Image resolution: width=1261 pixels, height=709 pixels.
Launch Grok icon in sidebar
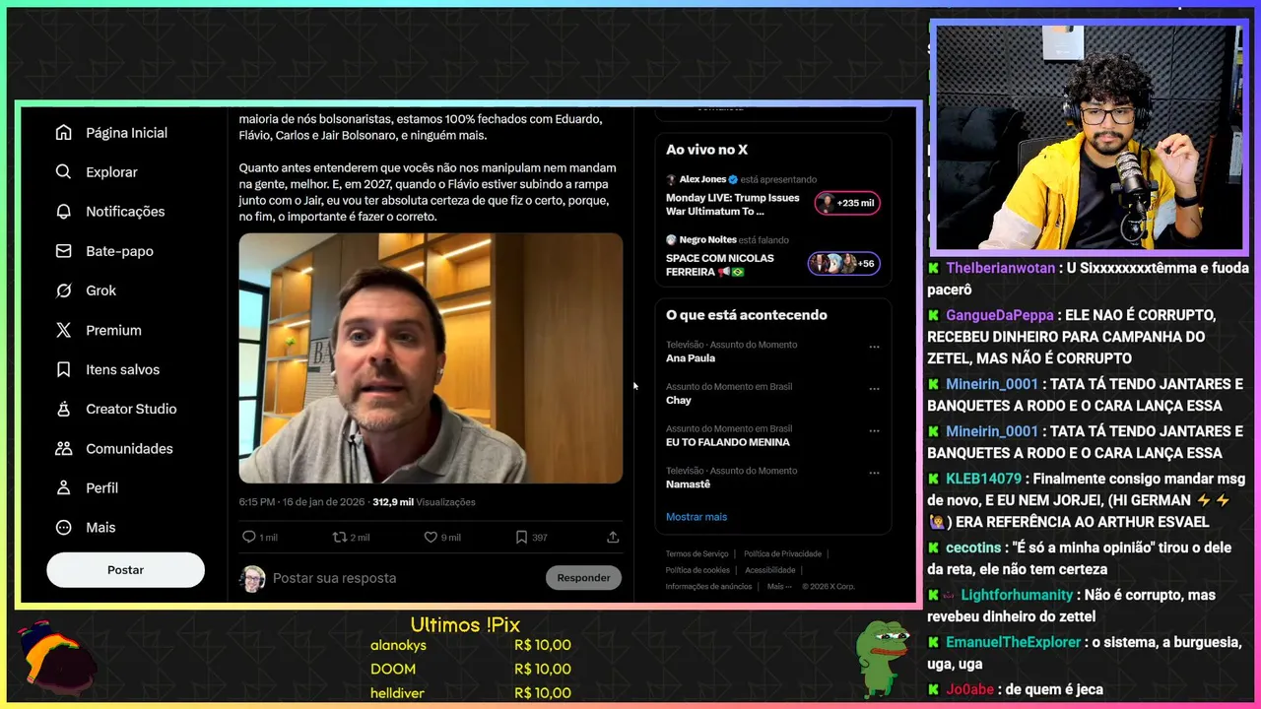pyautogui.click(x=64, y=290)
